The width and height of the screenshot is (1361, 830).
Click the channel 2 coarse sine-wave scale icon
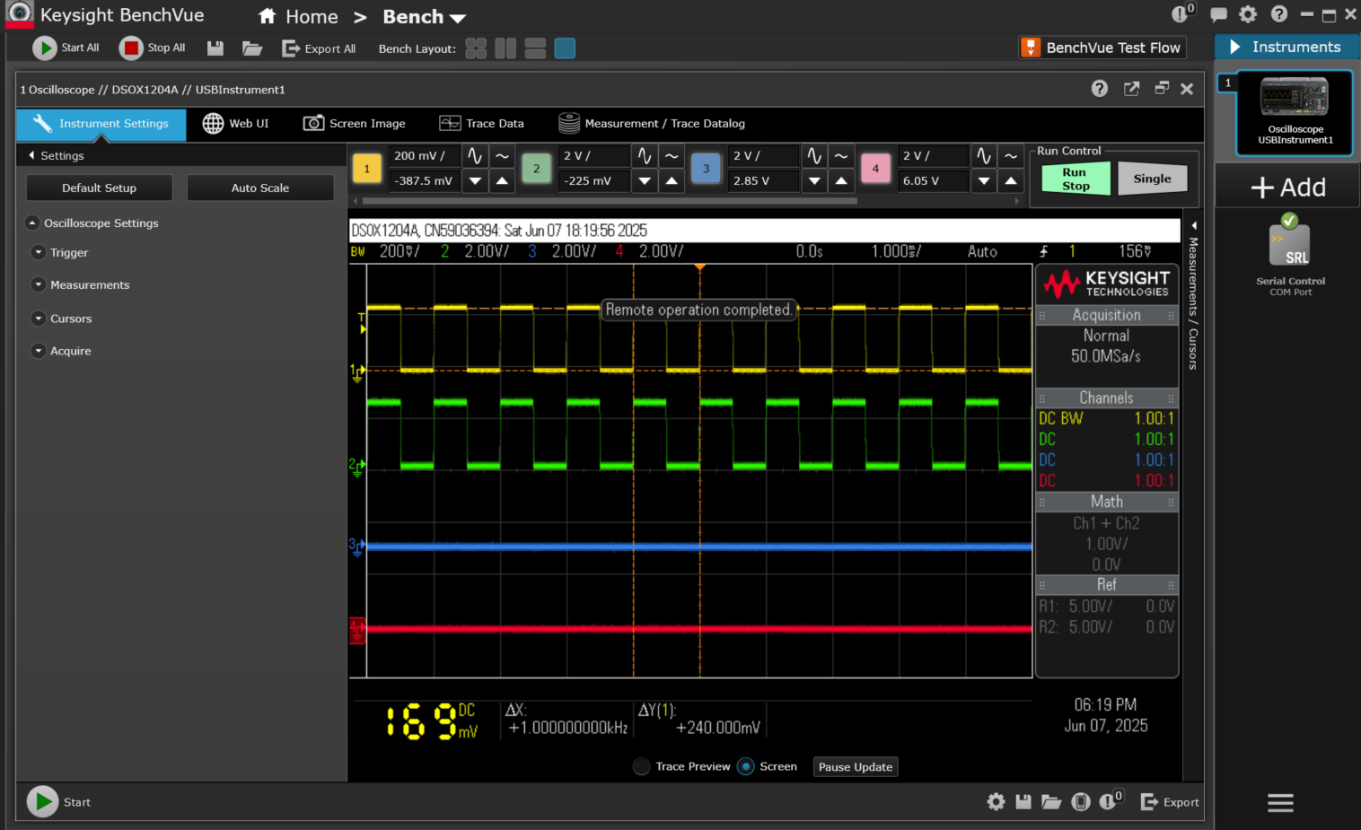tap(645, 156)
